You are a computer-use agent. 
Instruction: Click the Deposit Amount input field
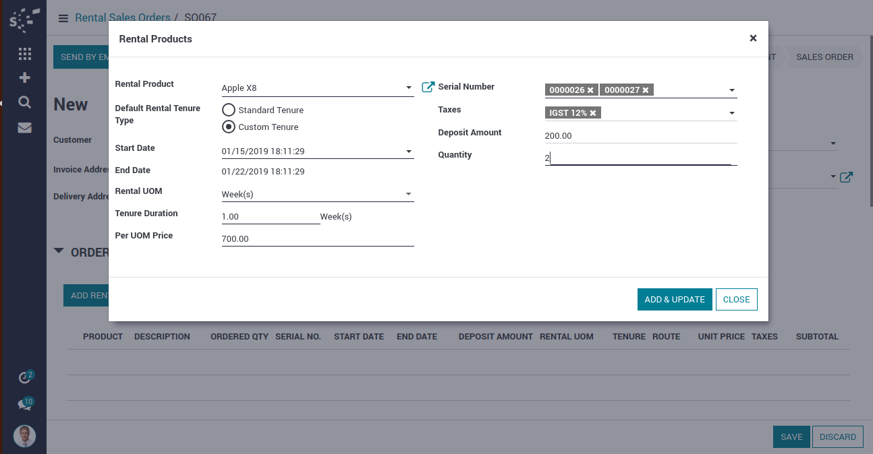(640, 136)
